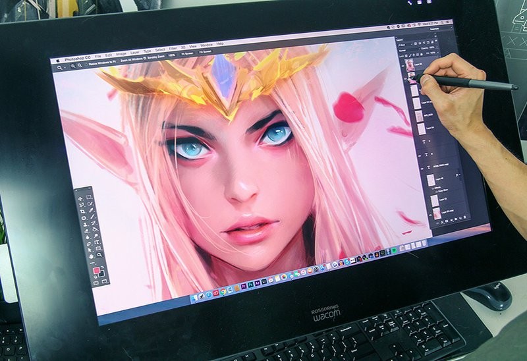Click the second Fill Screen button
Viewport: 527px width, 361px height.
(x=206, y=52)
